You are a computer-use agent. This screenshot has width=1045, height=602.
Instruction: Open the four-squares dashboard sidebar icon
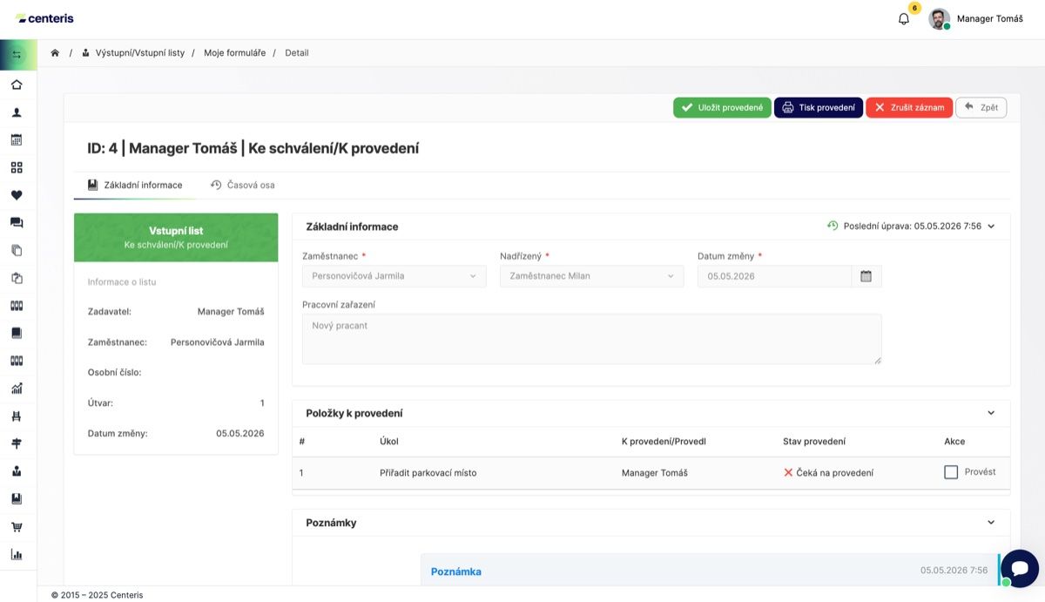[17, 167]
